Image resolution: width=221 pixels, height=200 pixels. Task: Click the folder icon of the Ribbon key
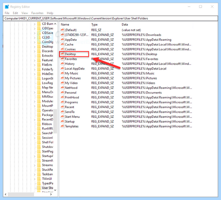click(39, 124)
